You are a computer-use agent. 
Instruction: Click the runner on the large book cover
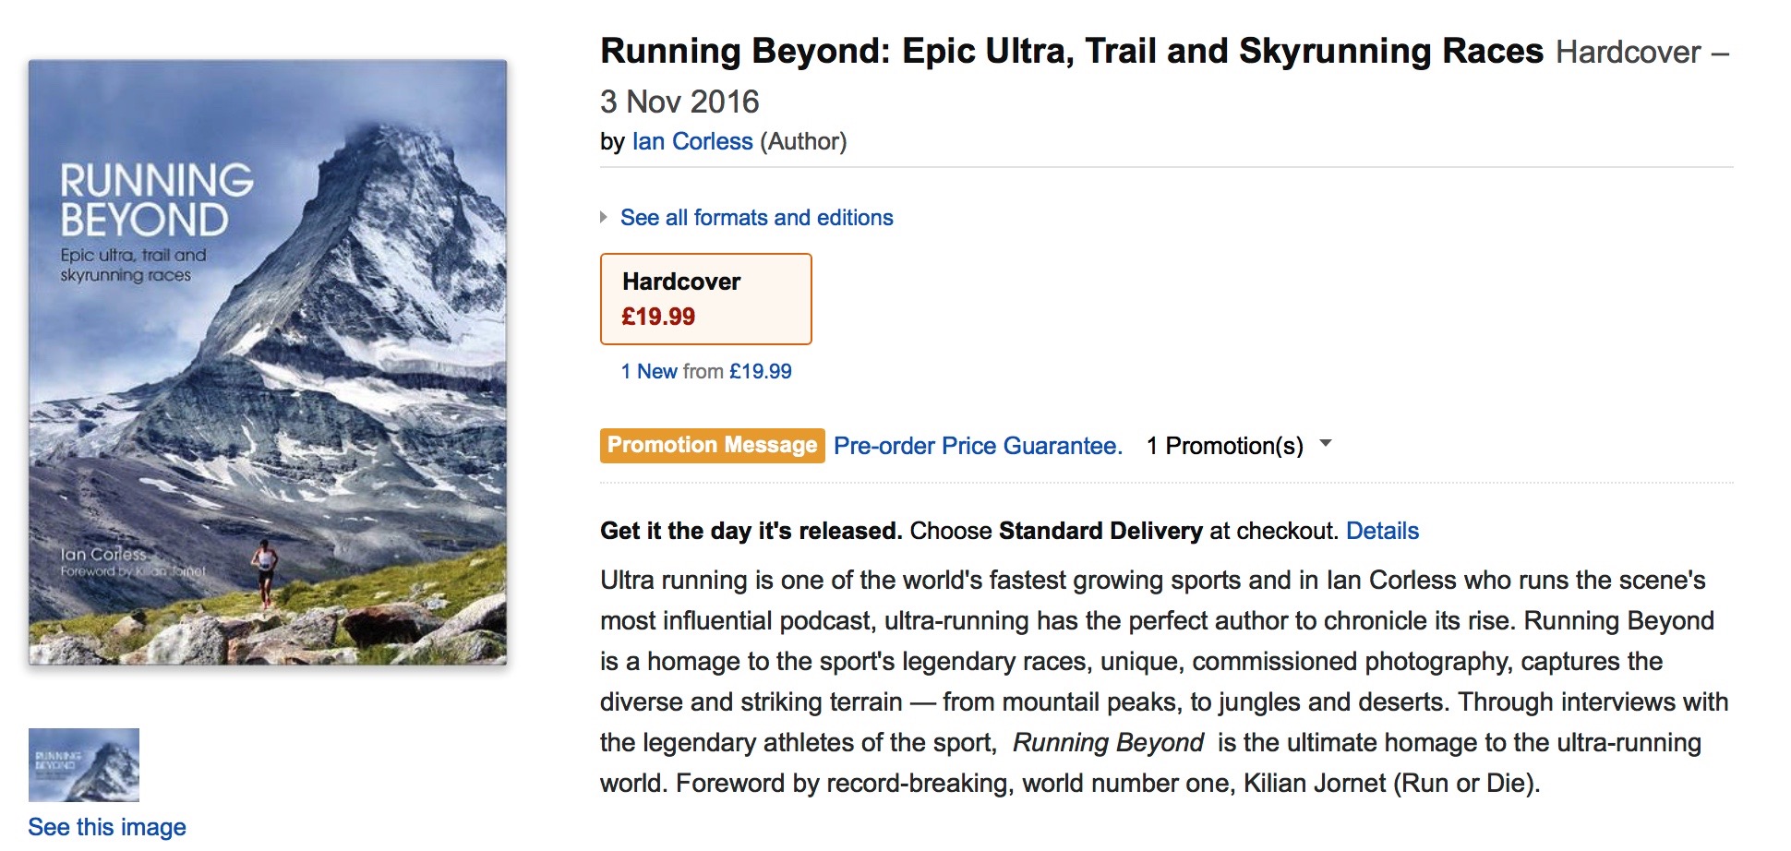point(266,570)
